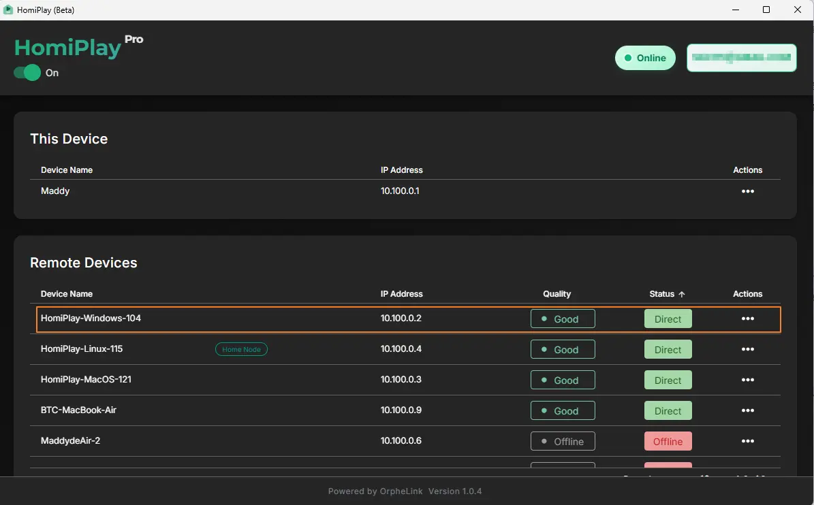The height and width of the screenshot is (505, 814).
Task: Open three-dot menu for HomiPlay-Linux-115
Action: point(747,349)
